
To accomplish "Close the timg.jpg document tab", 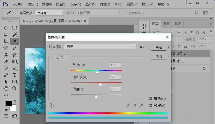I will tap(85, 21).
